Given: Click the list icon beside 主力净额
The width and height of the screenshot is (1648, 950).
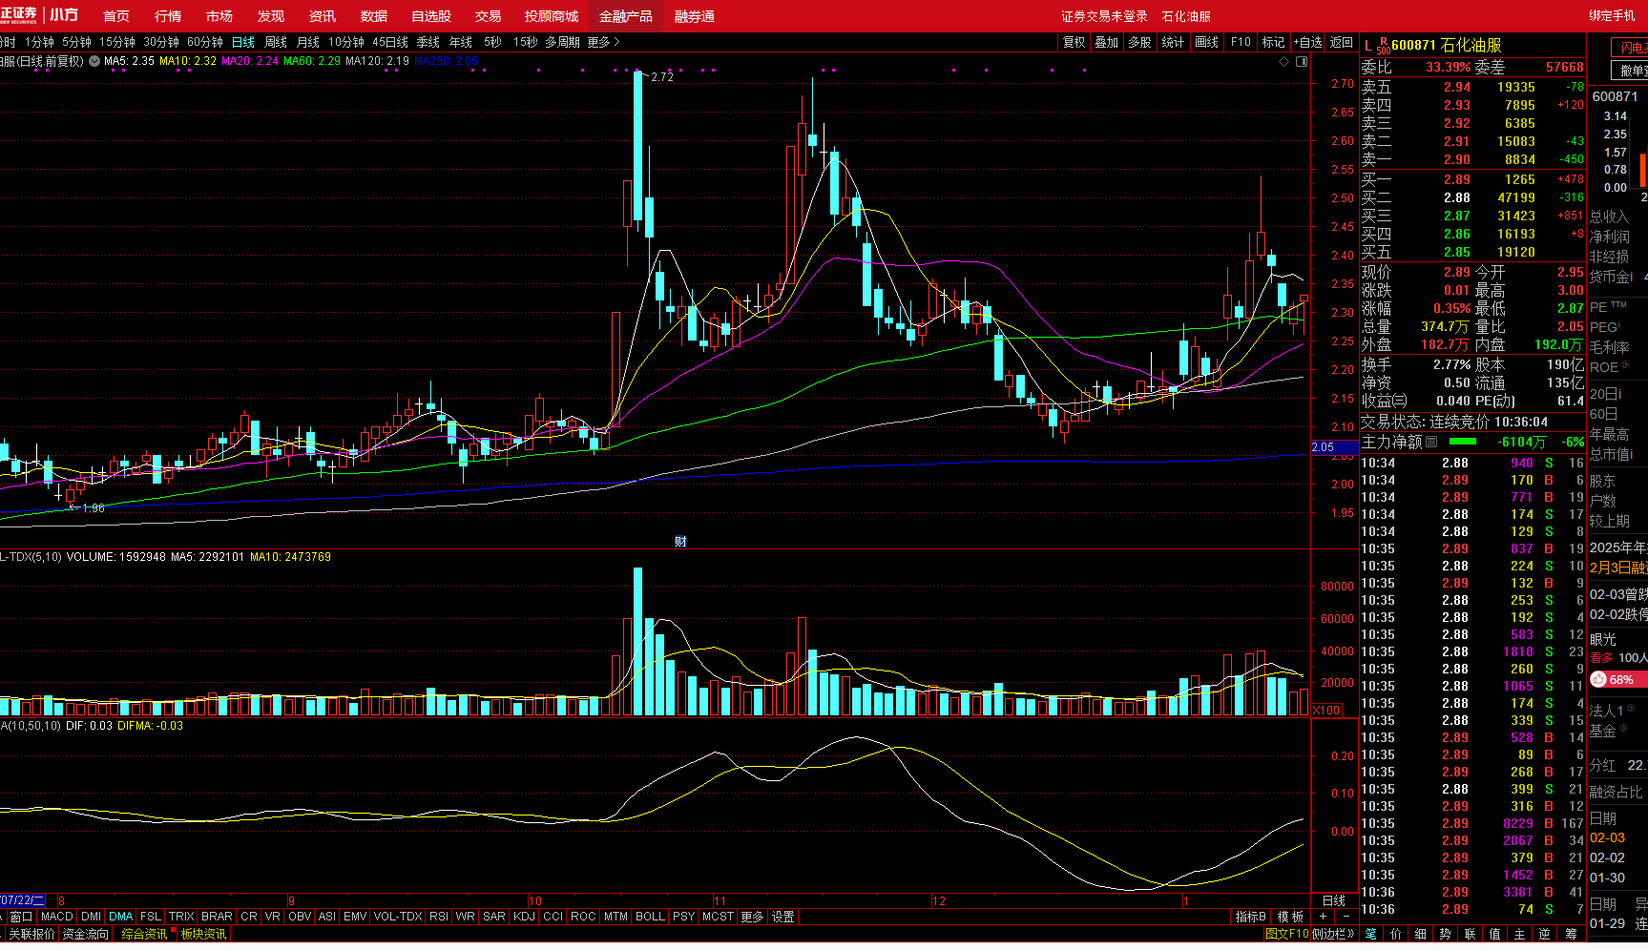Looking at the screenshot, I should (1431, 442).
